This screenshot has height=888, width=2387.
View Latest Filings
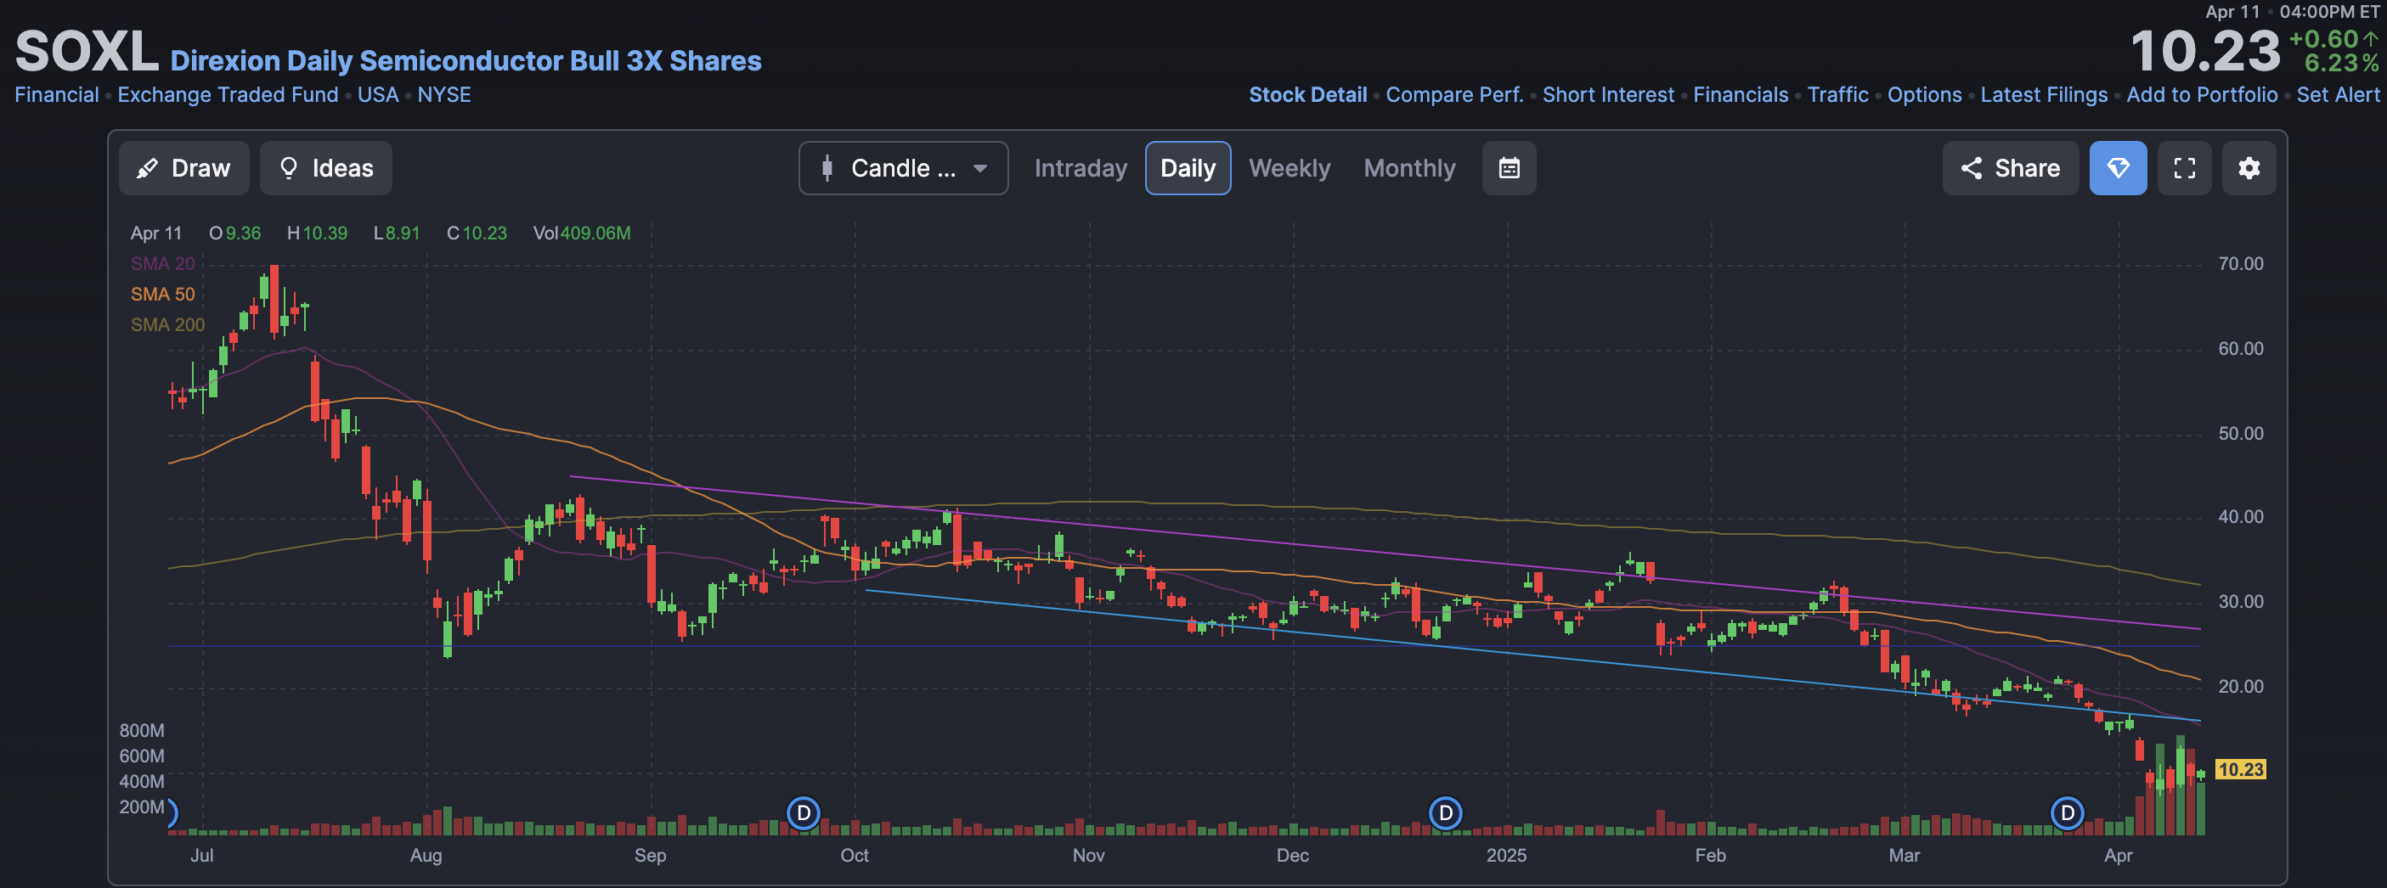pos(2043,94)
